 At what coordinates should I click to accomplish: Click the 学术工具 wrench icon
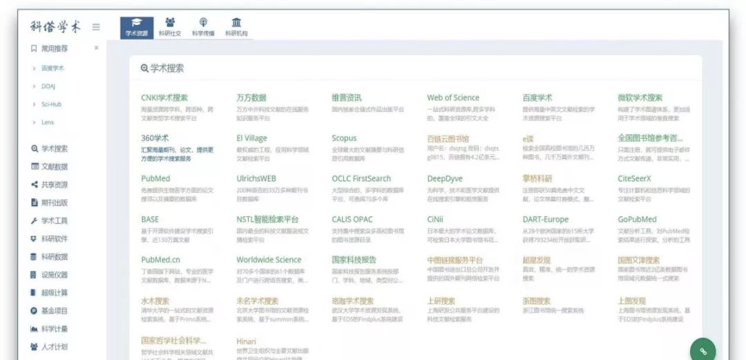[35, 220]
